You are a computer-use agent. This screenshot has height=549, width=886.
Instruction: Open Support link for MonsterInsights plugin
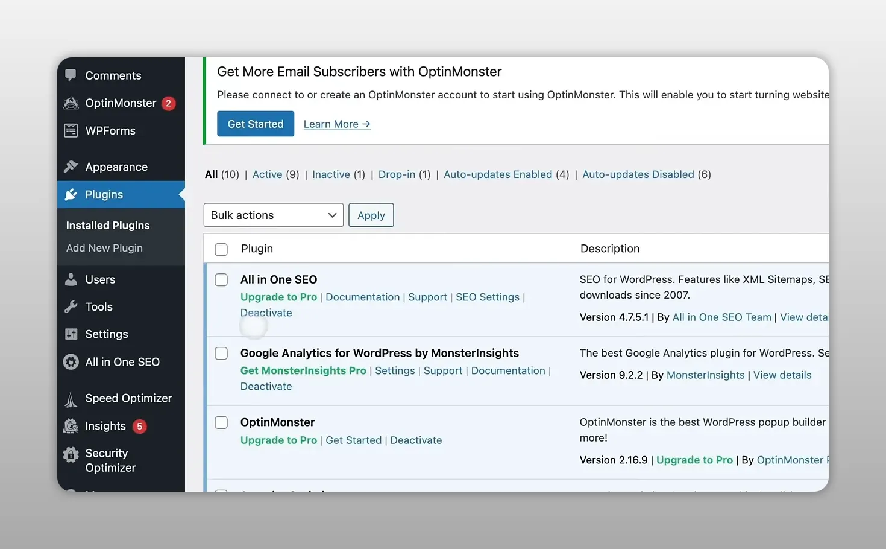(443, 370)
